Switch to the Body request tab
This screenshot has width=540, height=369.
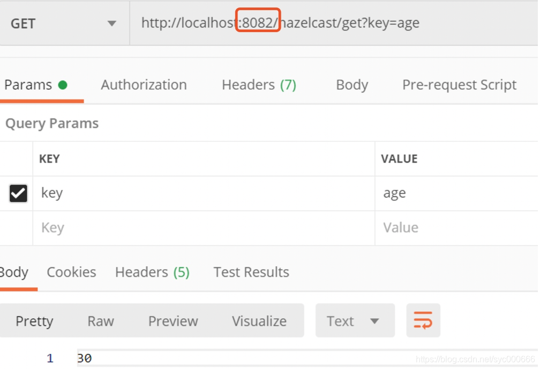point(352,84)
